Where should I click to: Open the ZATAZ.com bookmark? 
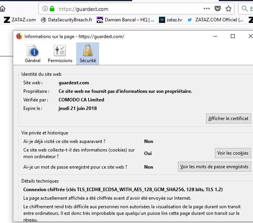(20, 20)
